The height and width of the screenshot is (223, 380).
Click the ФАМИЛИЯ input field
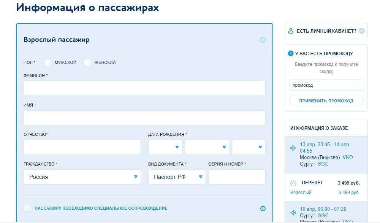click(x=144, y=88)
